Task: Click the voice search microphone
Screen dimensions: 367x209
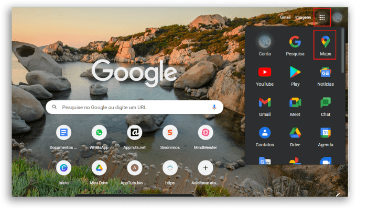Action: pos(214,107)
